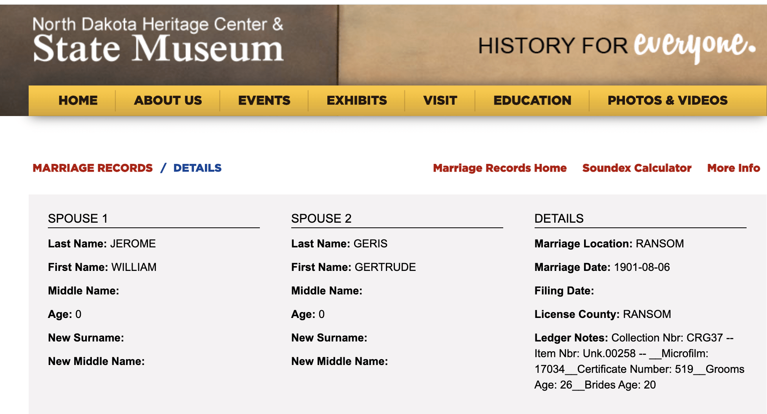Click the Marriage Date value 1901-08-06
This screenshot has width=767, height=414.
[x=641, y=267]
